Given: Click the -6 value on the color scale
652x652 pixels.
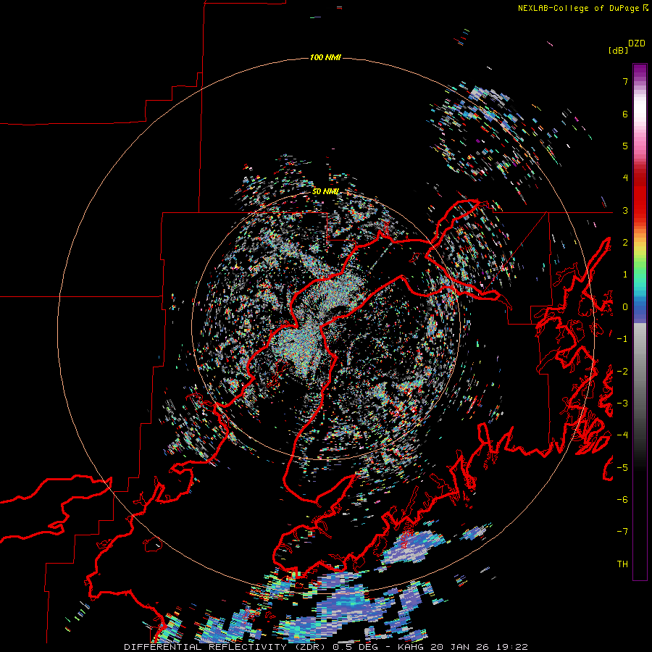Looking at the screenshot, I should coord(622,500).
